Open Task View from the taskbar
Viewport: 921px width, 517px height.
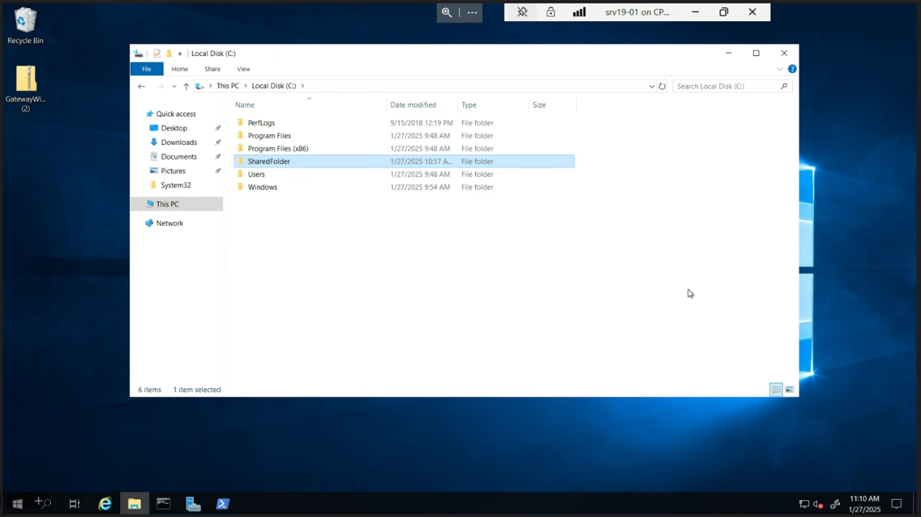click(x=74, y=503)
